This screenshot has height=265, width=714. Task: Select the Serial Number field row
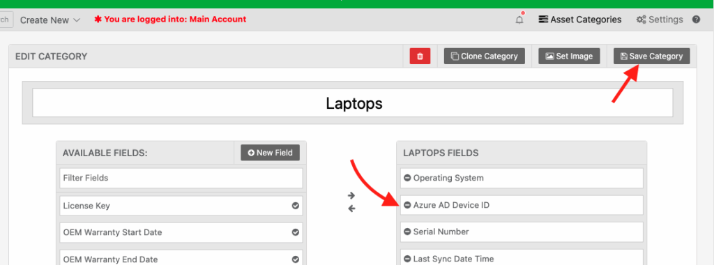tap(522, 232)
